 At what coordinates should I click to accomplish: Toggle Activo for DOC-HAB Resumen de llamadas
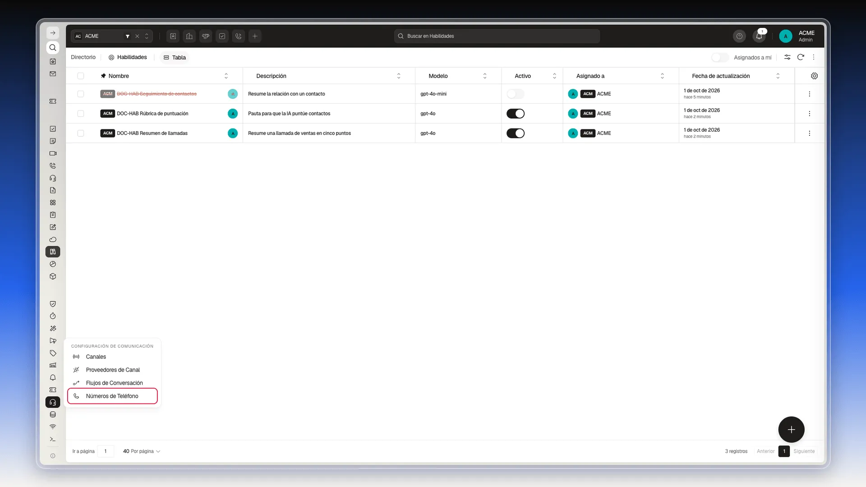pos(516,133)
